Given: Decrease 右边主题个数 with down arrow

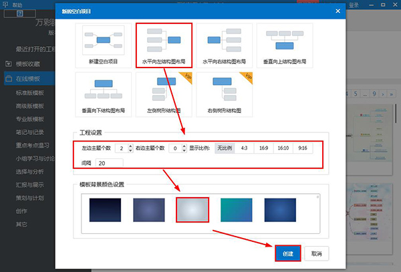Looking at the screenshot, I should coord(184,150).
